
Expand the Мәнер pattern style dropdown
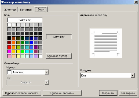47,72
